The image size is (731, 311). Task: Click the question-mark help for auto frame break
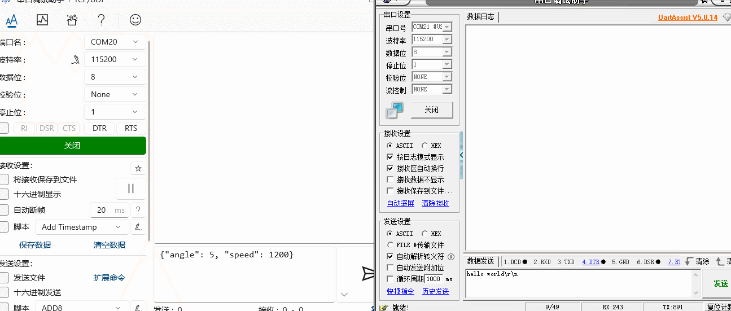(x=138, y=210)
